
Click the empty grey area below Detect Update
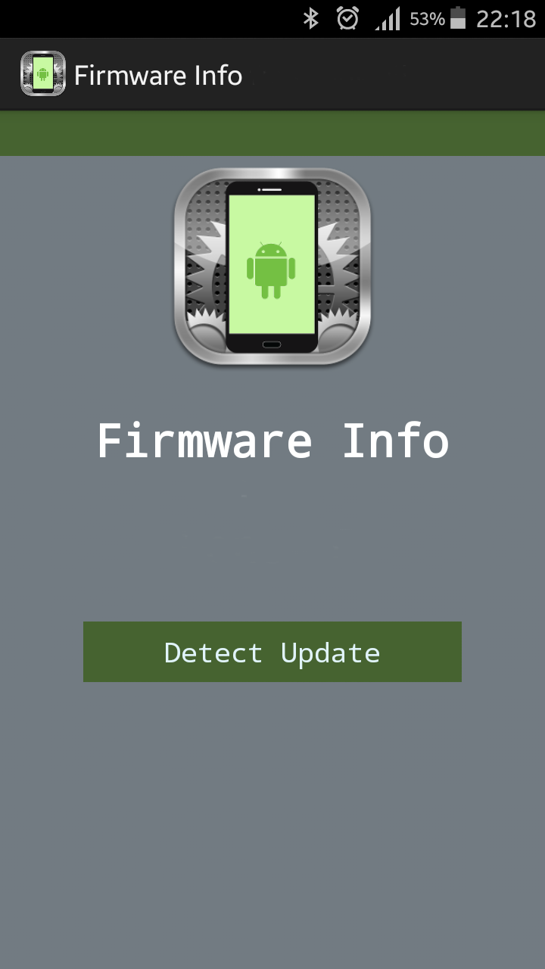pyautogui.click(x=272, y=825)
